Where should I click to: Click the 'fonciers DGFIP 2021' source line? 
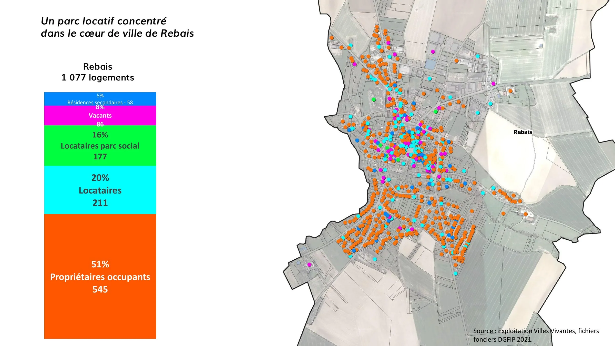(x=502, y=339)
